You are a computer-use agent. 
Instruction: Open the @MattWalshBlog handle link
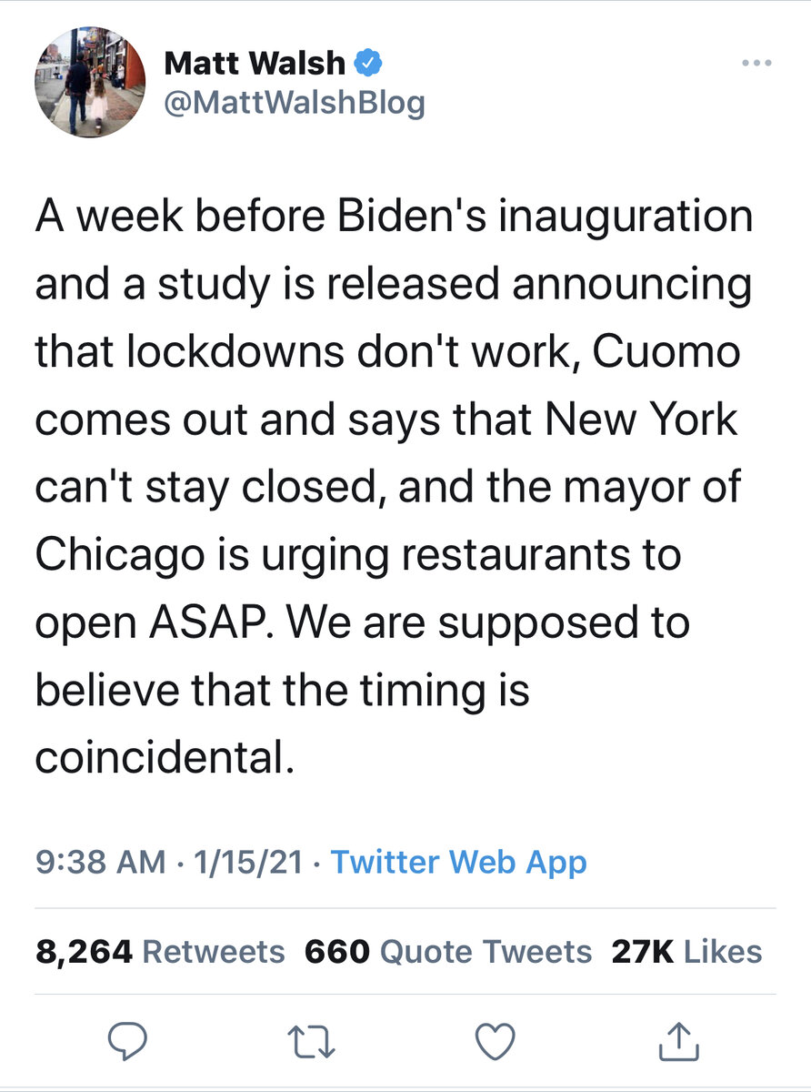pyautogui.click(x=294, y=104)
